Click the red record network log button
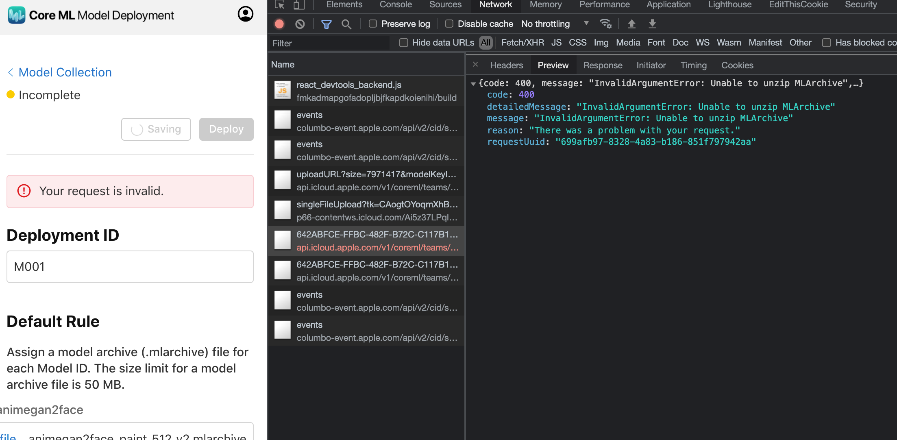The height and width of the screenshot is (440, 897). pos(279,24)
